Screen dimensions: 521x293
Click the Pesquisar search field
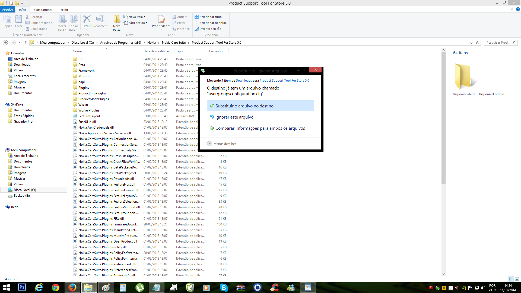498,43
